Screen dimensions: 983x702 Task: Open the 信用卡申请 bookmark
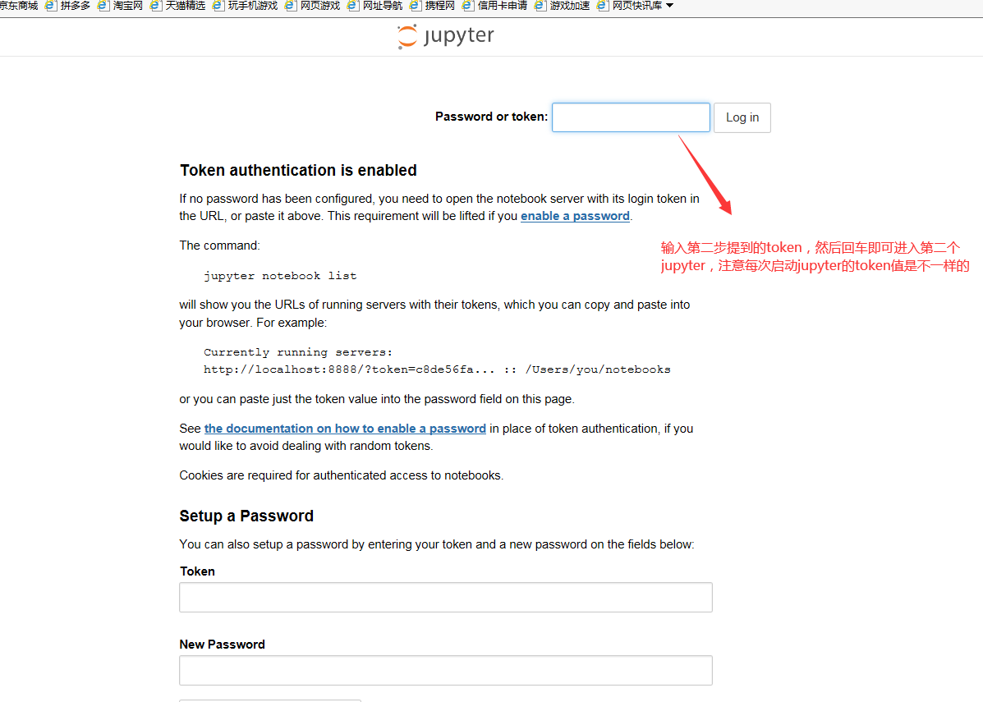click(494, 6)
